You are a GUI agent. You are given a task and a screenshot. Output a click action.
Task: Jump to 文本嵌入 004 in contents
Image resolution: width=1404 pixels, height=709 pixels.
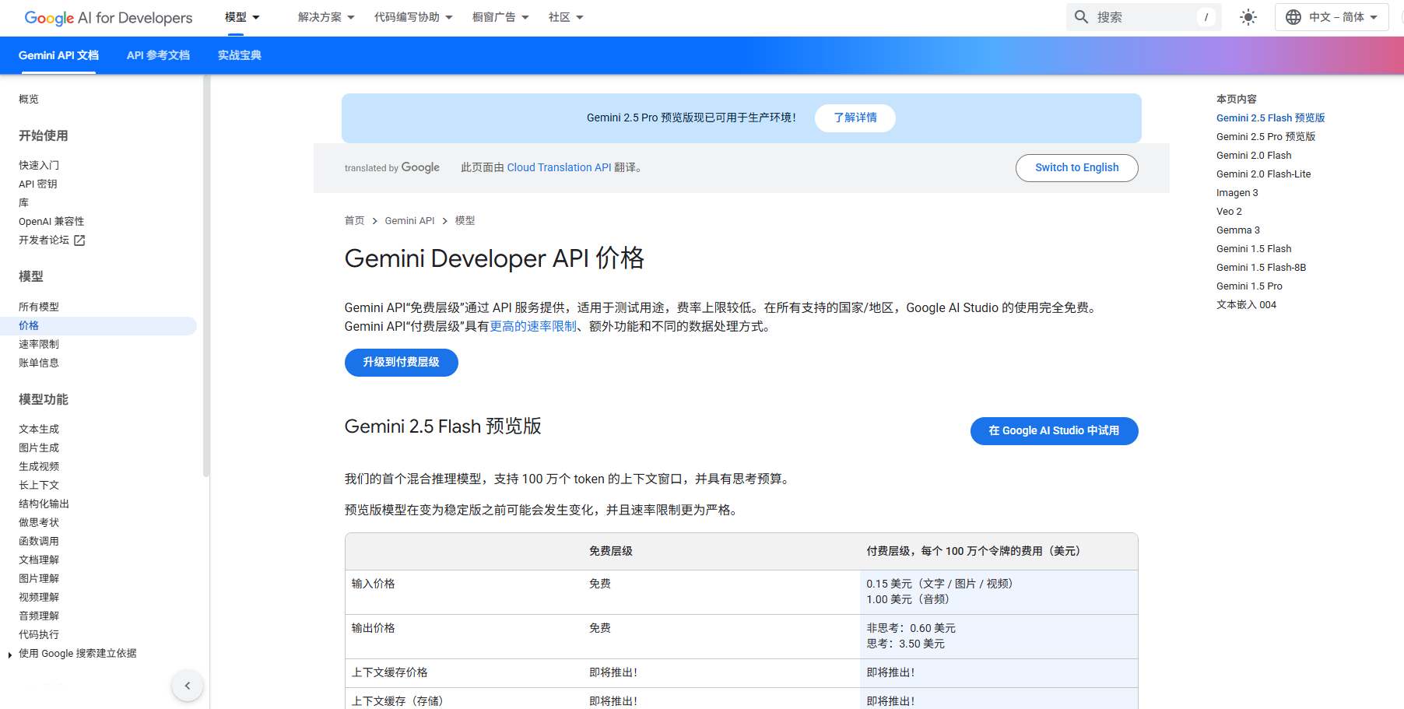1246,305
